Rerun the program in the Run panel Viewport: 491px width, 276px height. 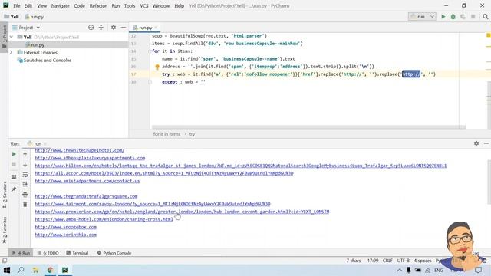click(x=14, y=154)
